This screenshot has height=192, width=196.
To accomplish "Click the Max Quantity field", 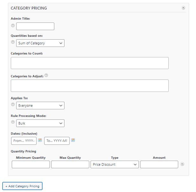I will click(70, 164).
